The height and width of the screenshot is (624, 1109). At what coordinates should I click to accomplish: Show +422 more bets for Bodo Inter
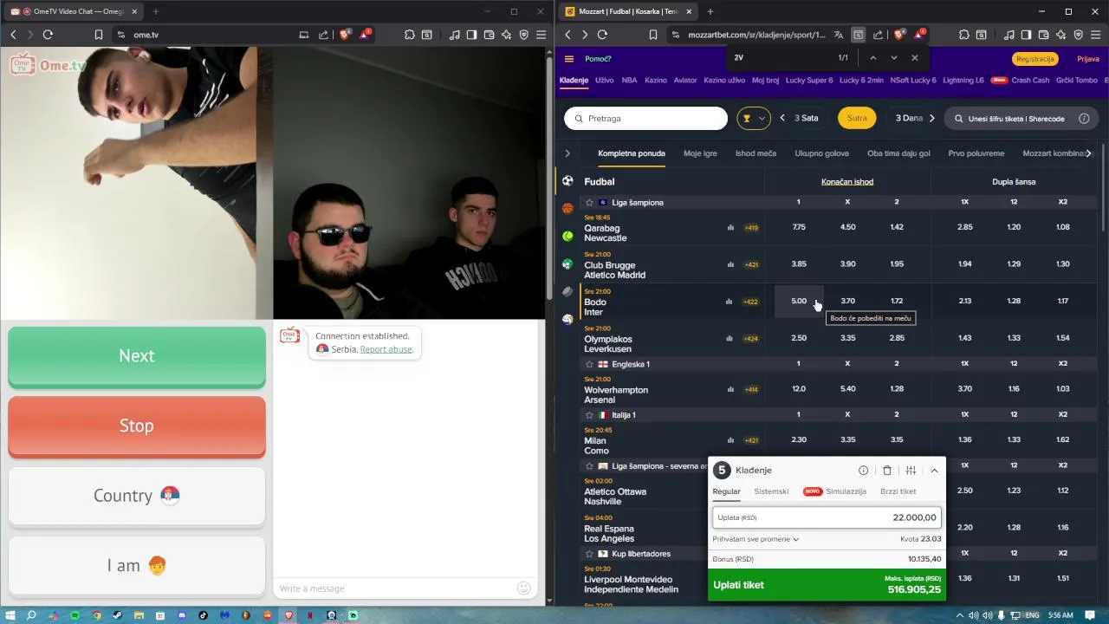point(750,302)
